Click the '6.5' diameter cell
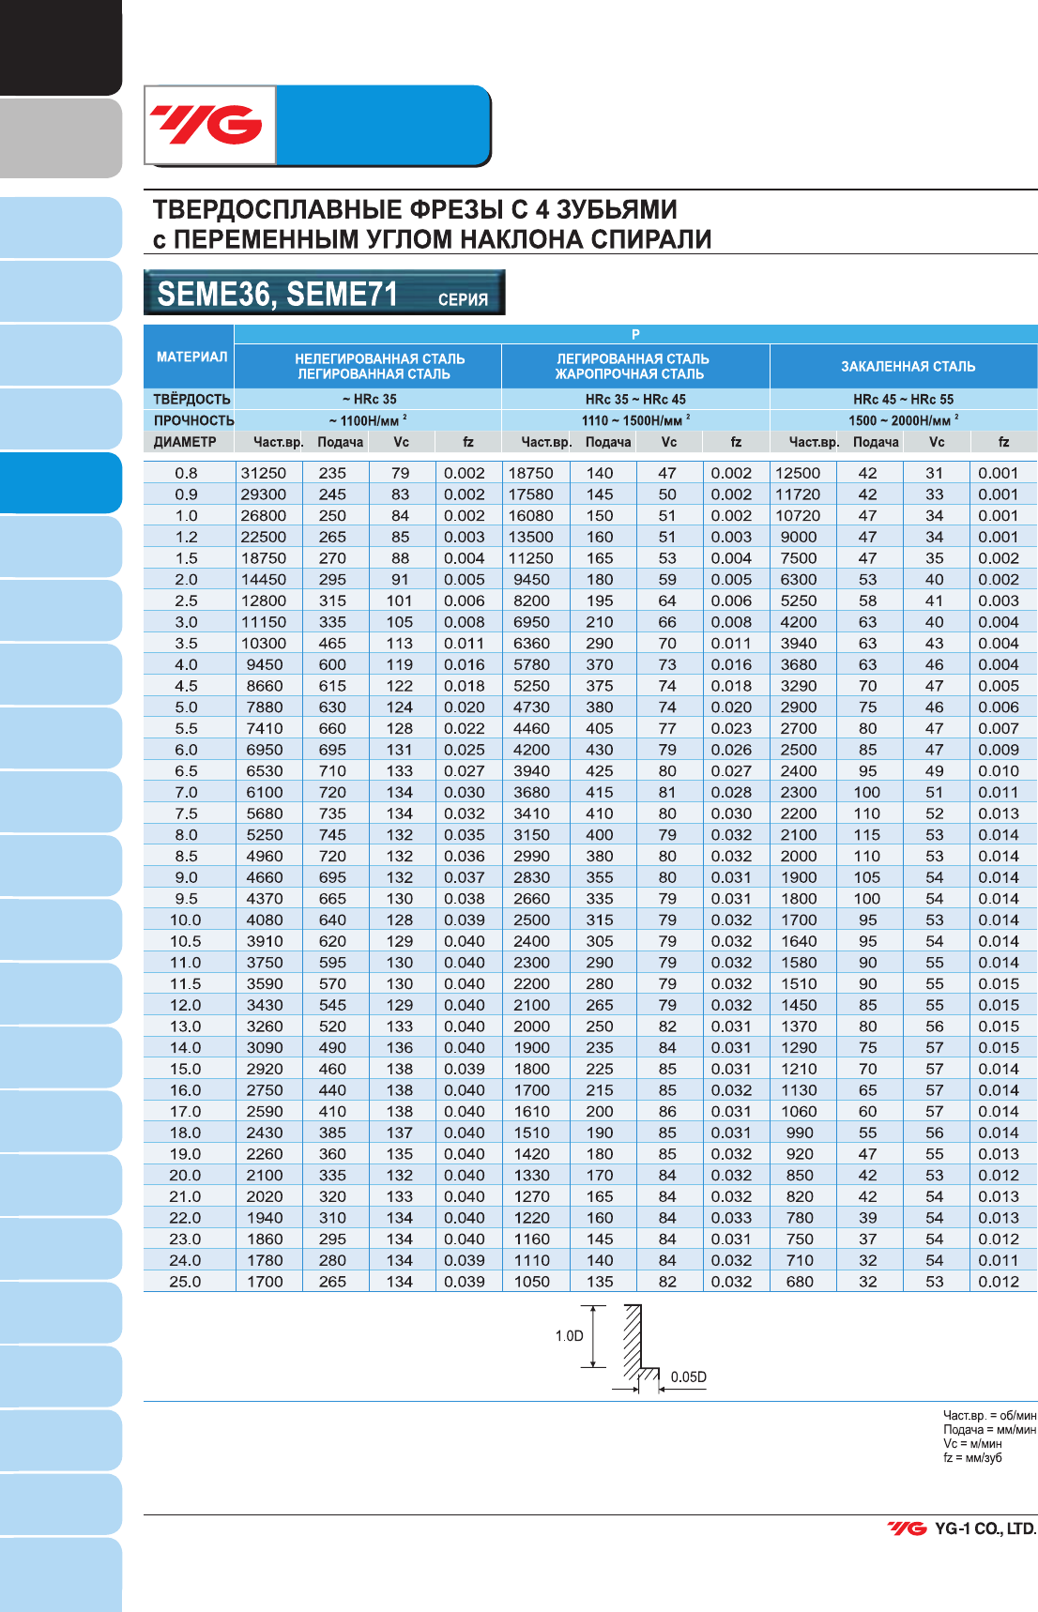Screen dimensions: 1038x1612 (187, 770)
